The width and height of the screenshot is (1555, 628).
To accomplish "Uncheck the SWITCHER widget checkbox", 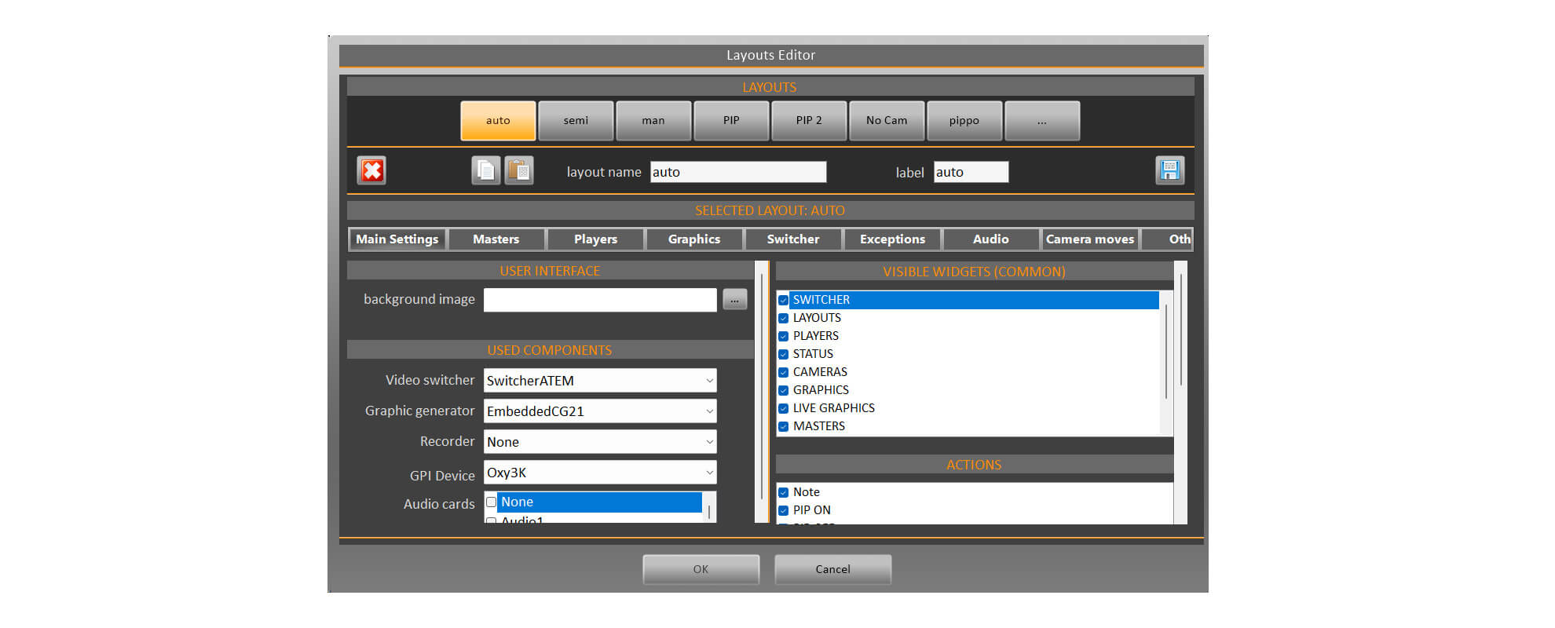I will (x=783, y=300).
